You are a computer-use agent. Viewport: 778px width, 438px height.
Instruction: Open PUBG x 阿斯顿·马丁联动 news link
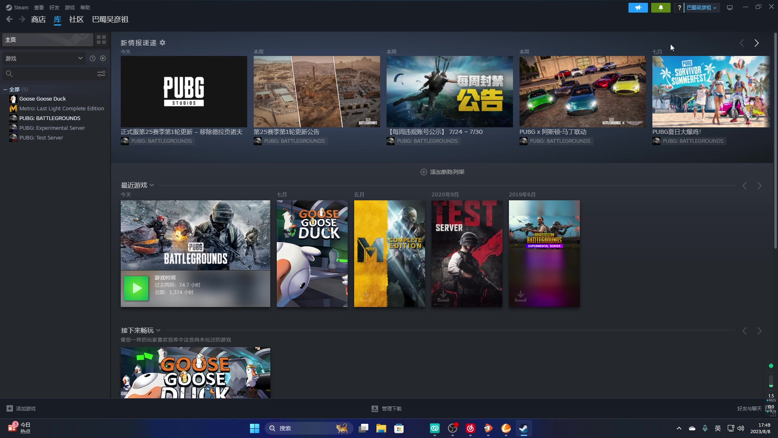553,132
